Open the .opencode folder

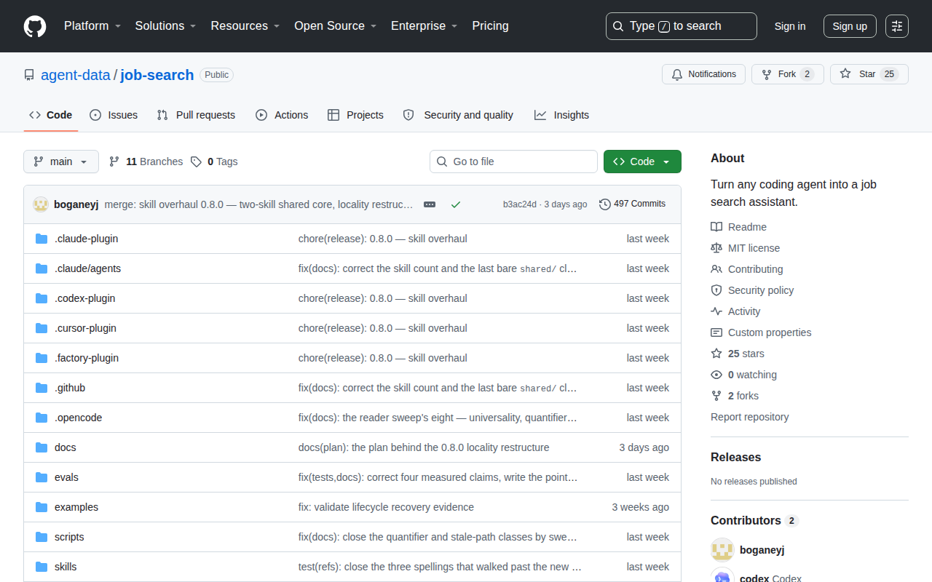(x=78, y=418)
